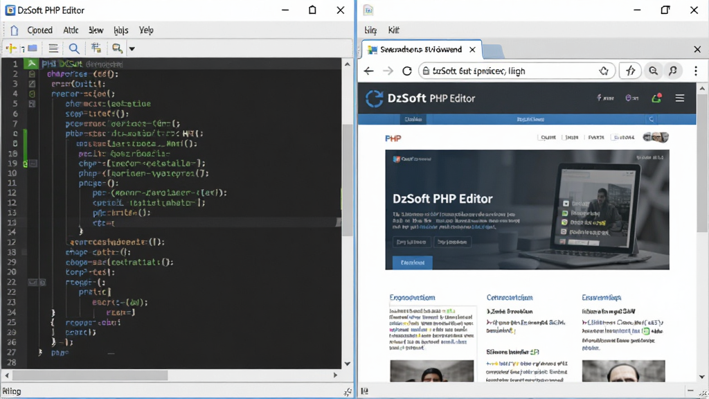Click the bottom-right portrait thumbnail on webpage
The height and width of the screenshot is (399, 709).
[624, 371]
